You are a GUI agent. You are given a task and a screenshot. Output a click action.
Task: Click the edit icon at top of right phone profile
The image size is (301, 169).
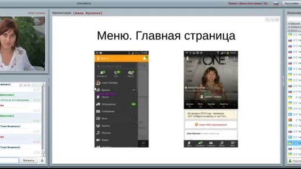point(227,58)
